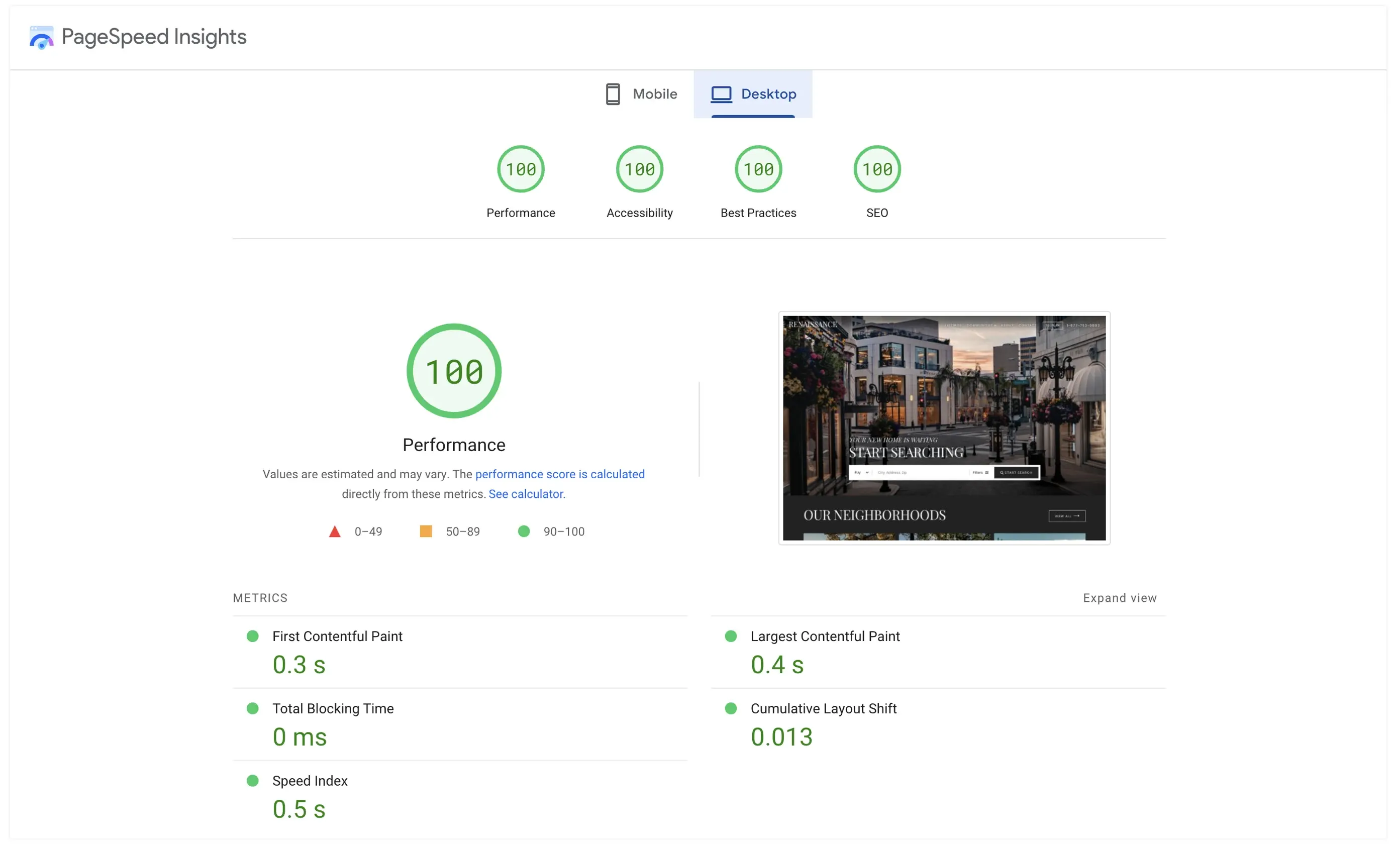Expand the Metrics view
This screenshot has width=1397, height=845.
[x=1121, y=598]
